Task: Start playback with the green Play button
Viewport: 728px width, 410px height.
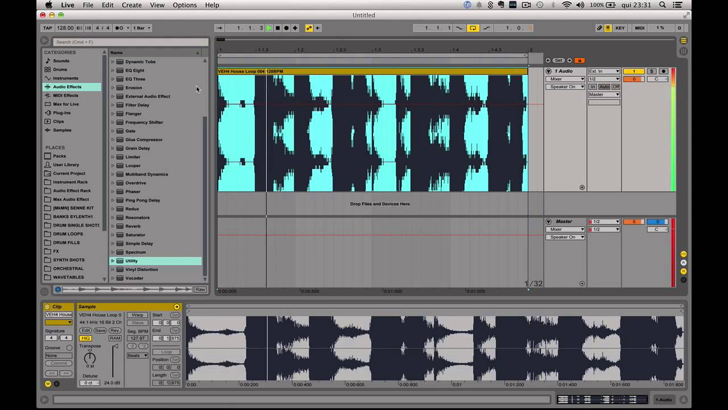Action: 269,28
